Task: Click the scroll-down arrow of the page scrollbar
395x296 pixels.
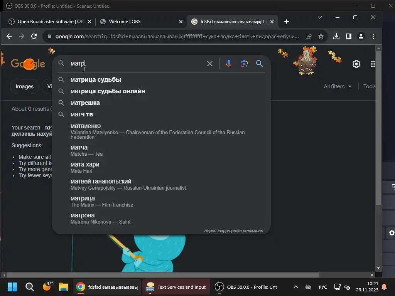Action: [378, 268]
